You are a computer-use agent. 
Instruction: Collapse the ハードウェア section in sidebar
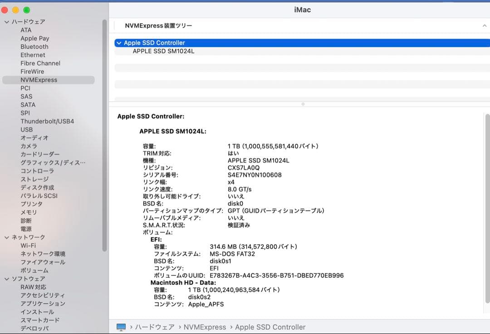(6, 22)
